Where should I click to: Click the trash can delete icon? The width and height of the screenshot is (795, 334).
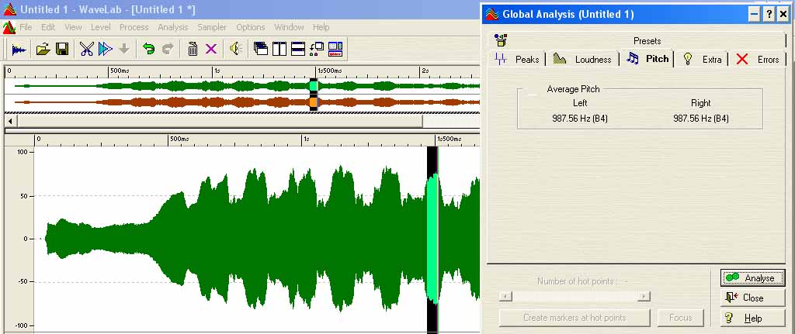pyautogui.click(x=192, y=49)
